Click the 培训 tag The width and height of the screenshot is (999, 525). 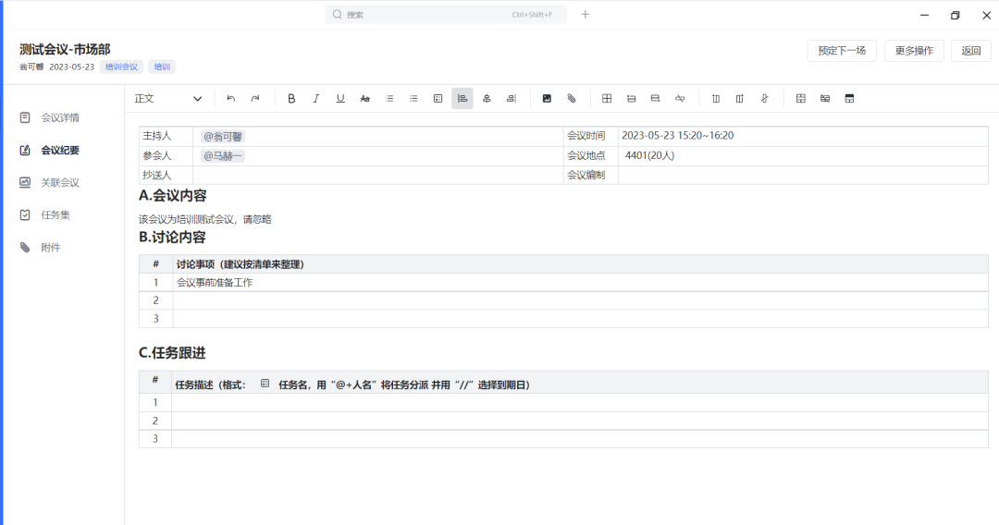click(162, 67)
